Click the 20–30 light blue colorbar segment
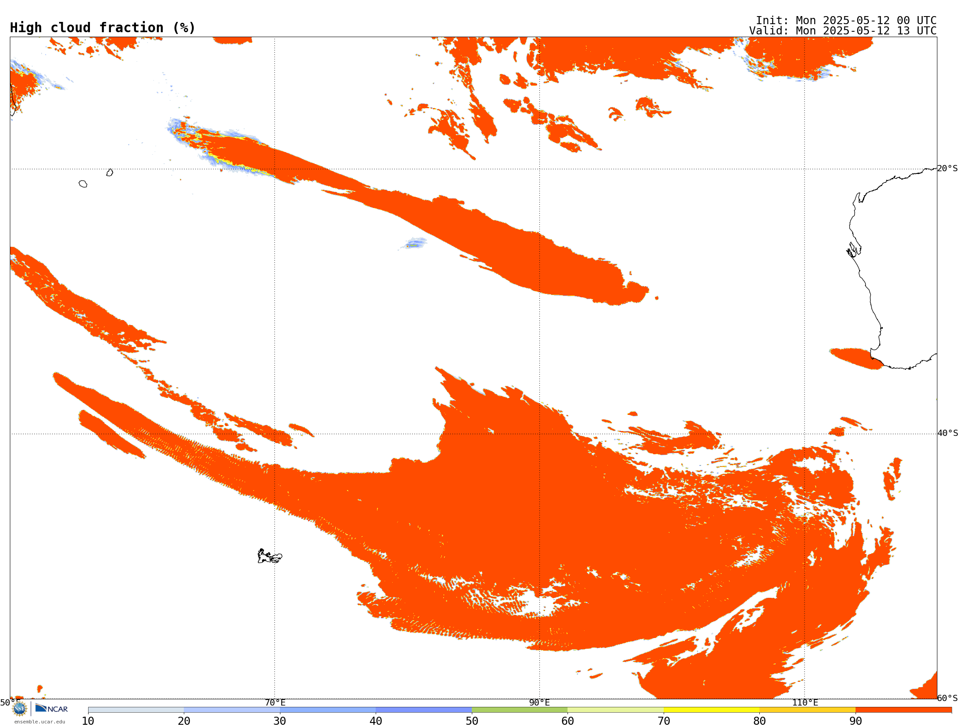 point(232,710)
